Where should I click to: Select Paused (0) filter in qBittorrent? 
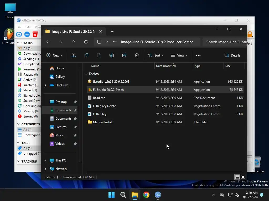click(29, 75)
